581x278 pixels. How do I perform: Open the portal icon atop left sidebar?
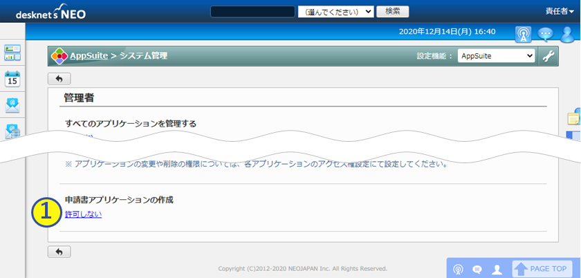(12, 53)
